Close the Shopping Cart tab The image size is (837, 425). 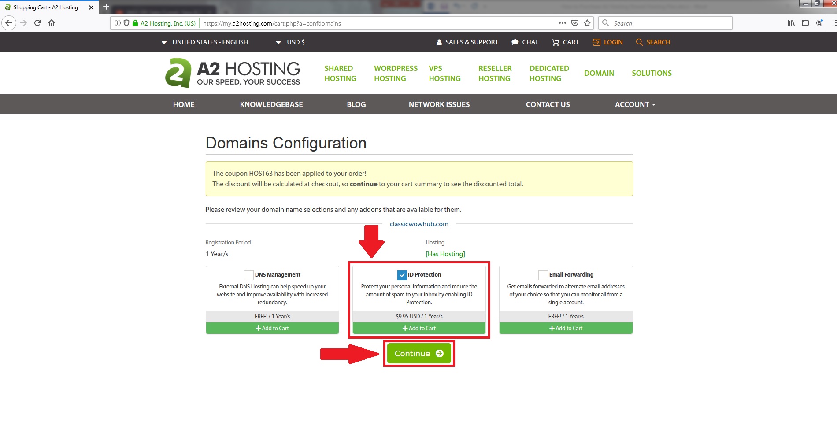point(91,7)
